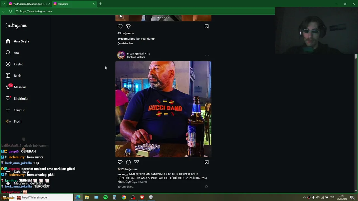The height and width of the screenshot is (201, 358).
Task: Click the page vertical scrollbar
Action: tap(356, 56)
